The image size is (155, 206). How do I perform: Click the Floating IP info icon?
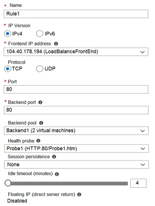click(x=79, y=195)
